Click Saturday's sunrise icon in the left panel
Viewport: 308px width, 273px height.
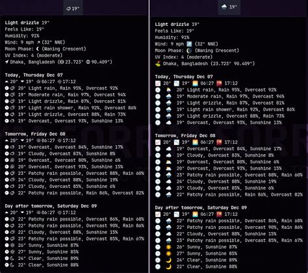tap(38, 213)
